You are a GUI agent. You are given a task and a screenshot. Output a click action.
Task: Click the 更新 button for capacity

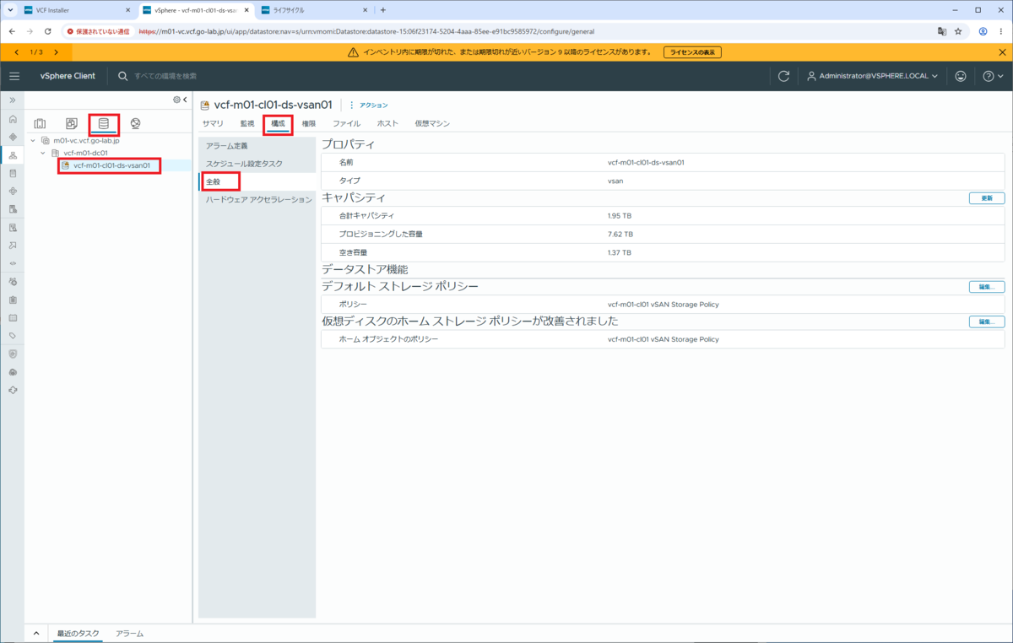click(987, 198)
